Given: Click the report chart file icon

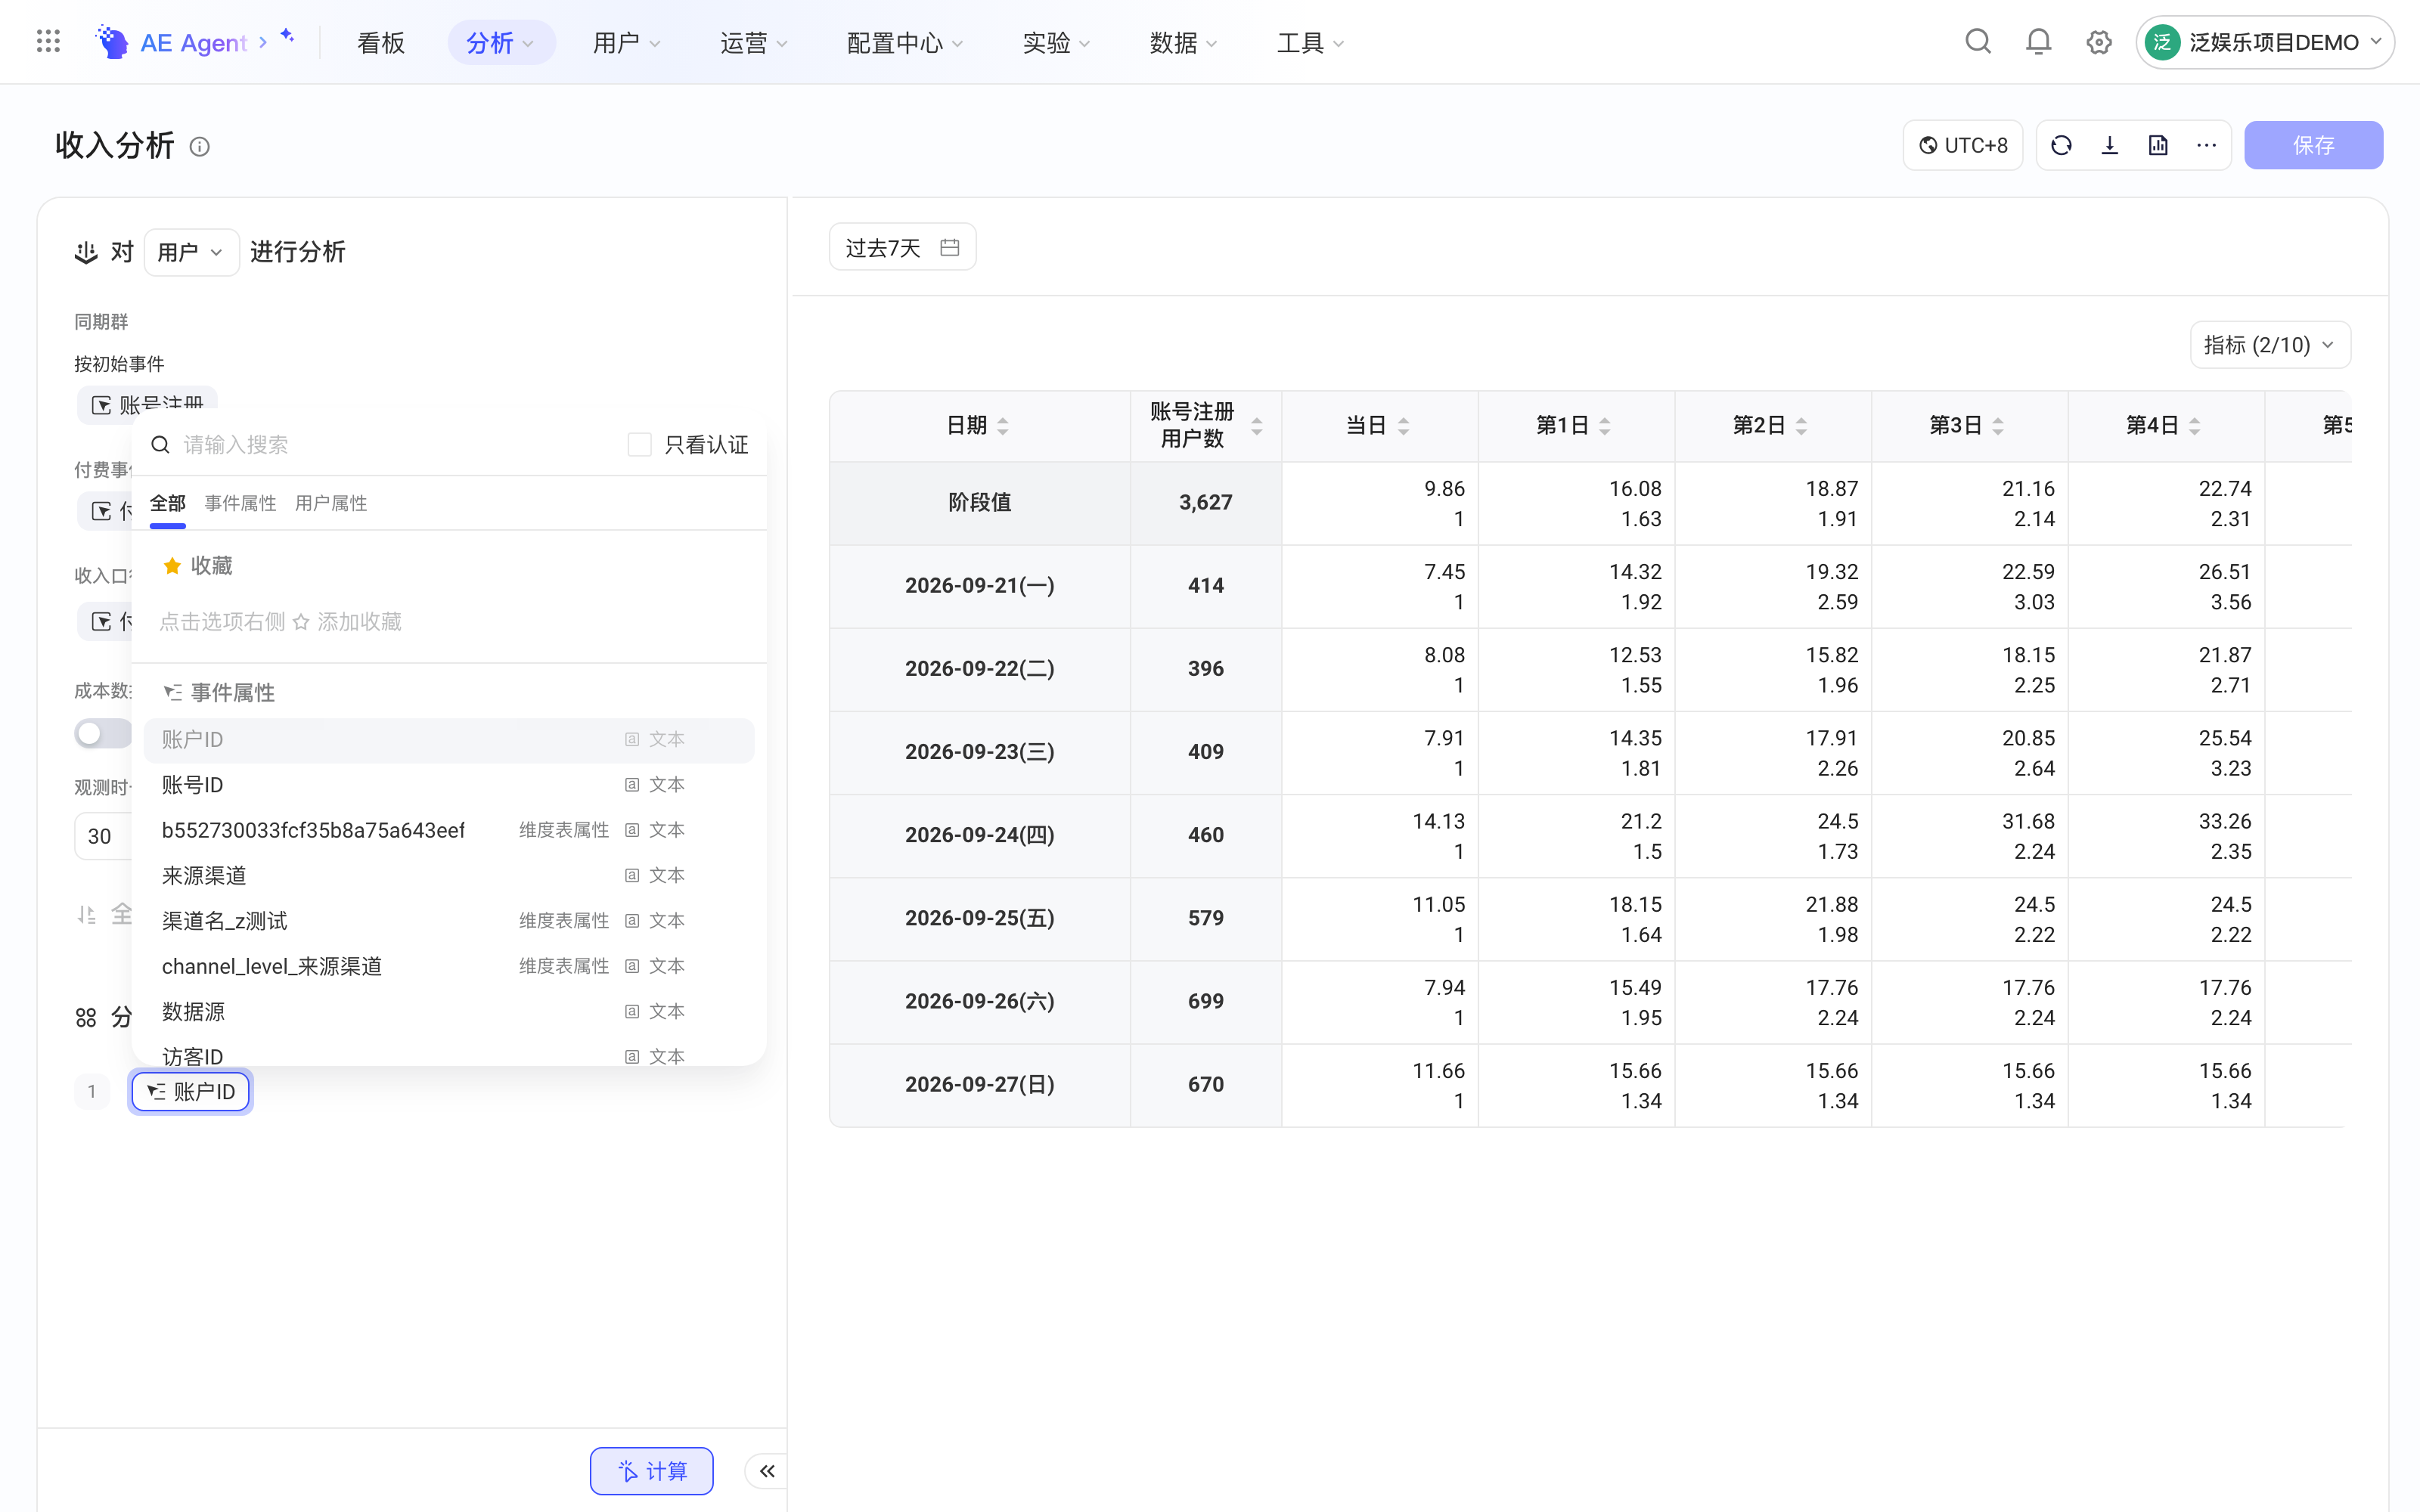Looking at the screenshot, I should [x=2158, y=146].
